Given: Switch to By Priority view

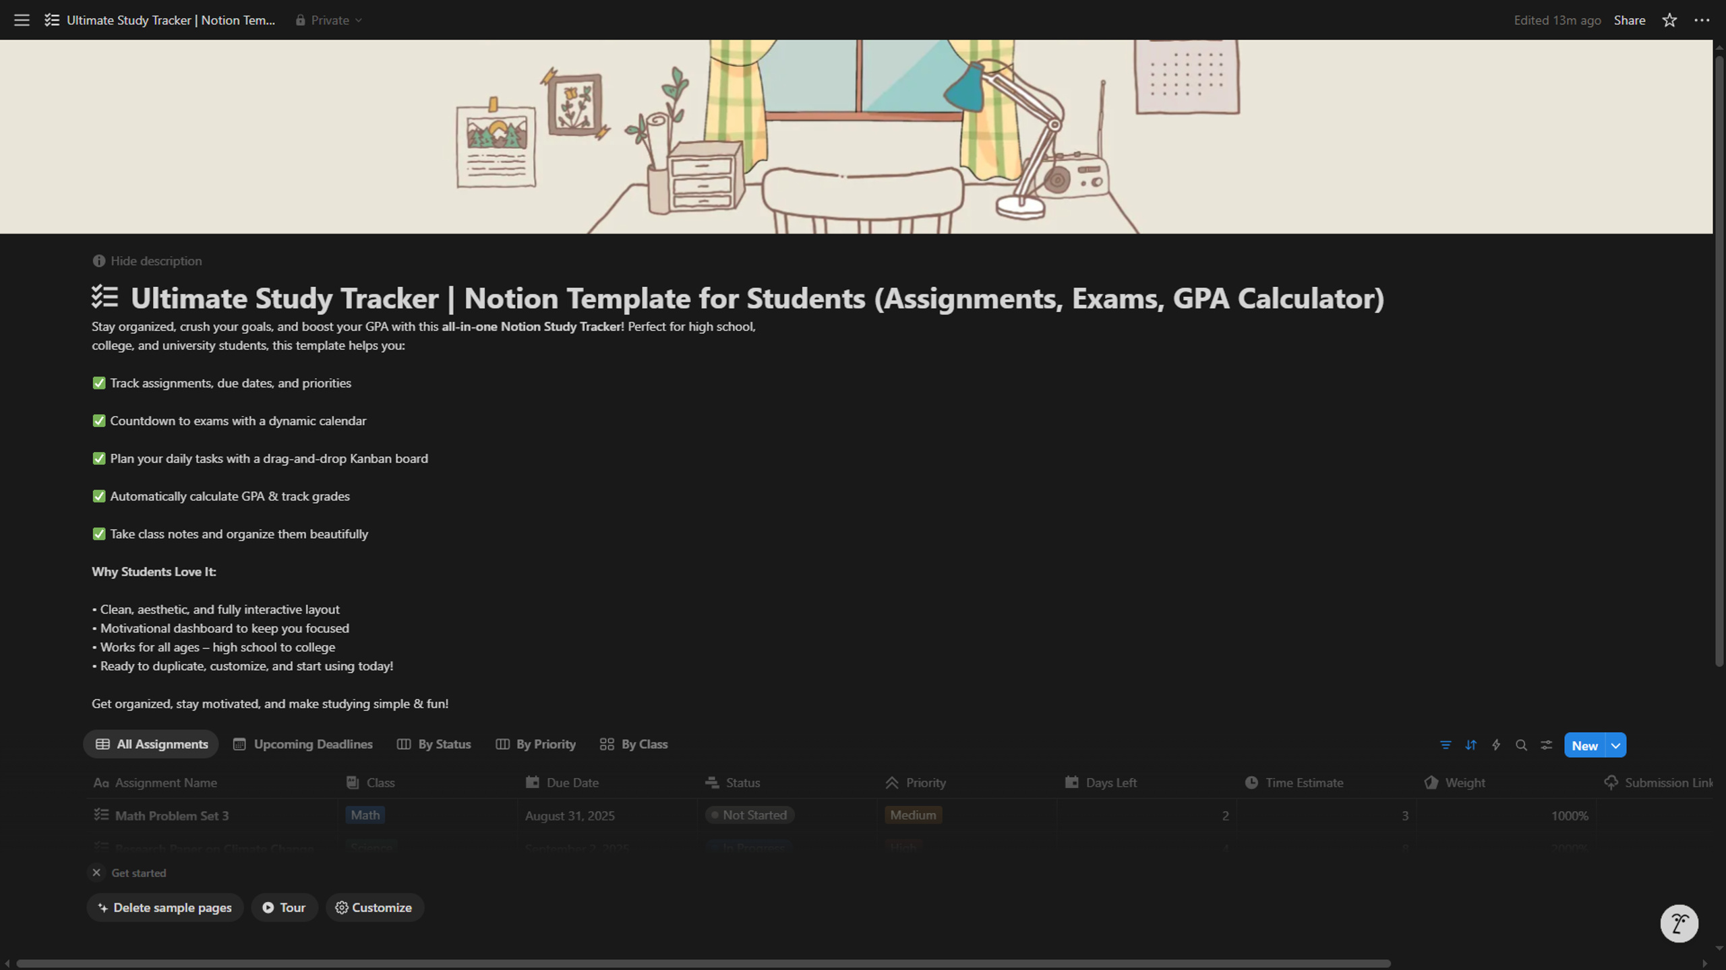Looking at the screenshot, I should click(536, 744).
